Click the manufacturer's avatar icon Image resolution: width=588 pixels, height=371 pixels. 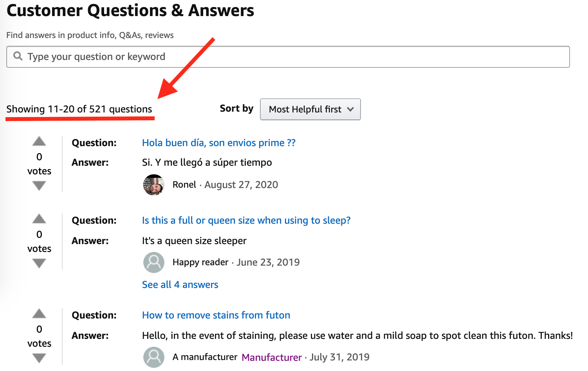tap(154, 357)
